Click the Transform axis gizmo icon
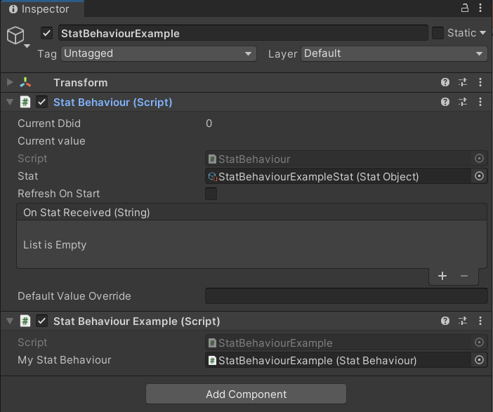Screen dimensions: 493x412 pos(25,82)
